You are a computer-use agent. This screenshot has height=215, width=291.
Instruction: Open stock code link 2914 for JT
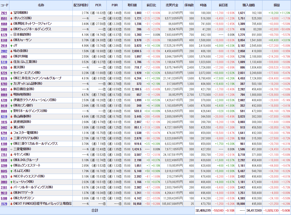pyautogui.click(x=4, y=45)
